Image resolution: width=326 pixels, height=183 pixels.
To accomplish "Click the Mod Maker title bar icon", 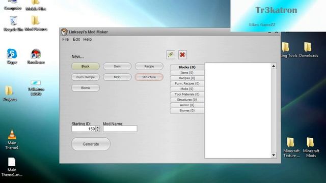I will pos(64,32).
